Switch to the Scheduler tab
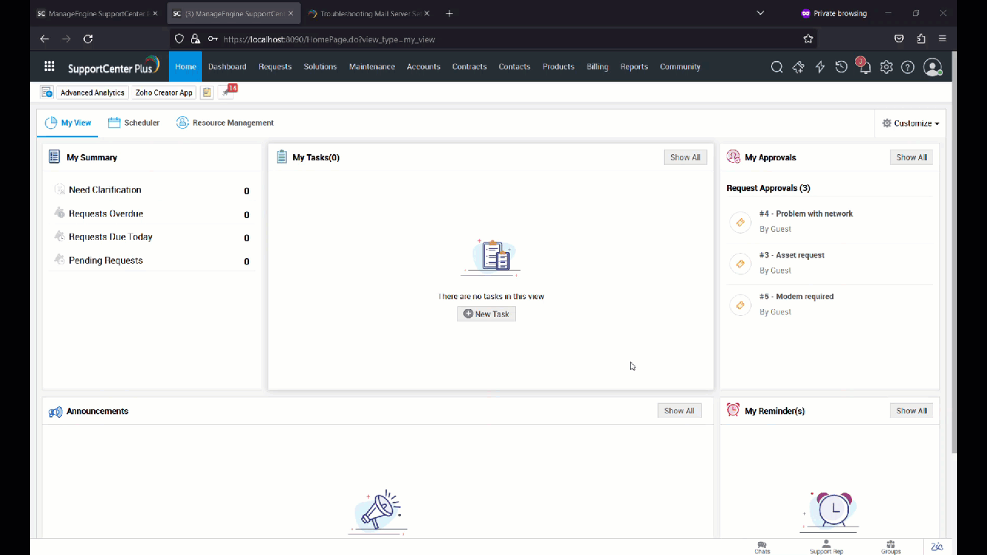Viewport: 987px width, 555px height. (134, 123)
